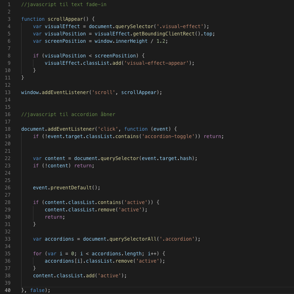
Task: Click line number 40 in the gutter
Action: pos(8,290)
